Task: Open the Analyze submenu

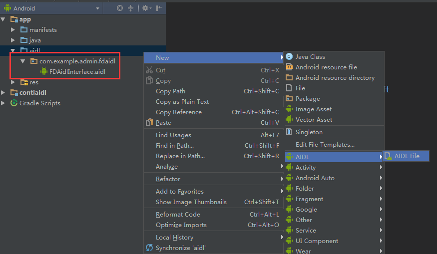Action: [213, 167]
